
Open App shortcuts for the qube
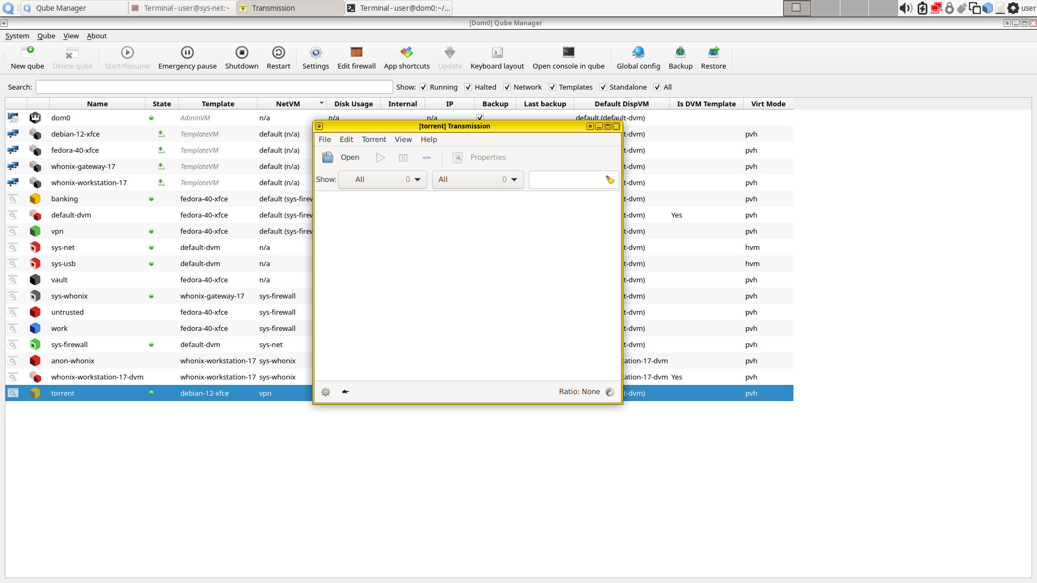[x=407, y=52]
